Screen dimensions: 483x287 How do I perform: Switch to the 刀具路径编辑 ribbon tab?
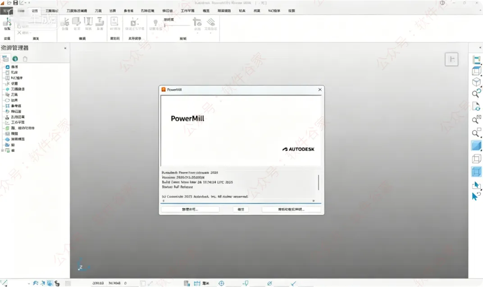77,11
